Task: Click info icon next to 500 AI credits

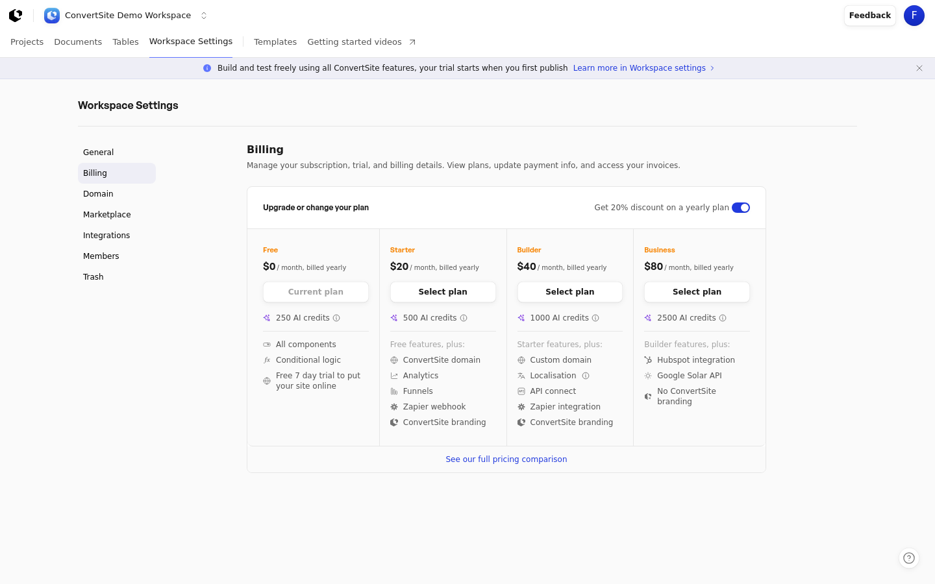Action: pyautogui.click(x=464, y=318)
